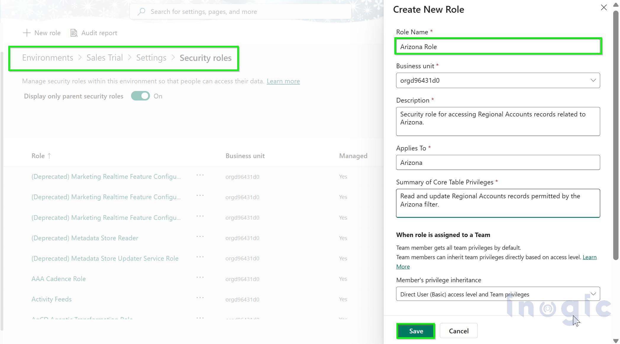Click the Description text area

coord(498,121)
